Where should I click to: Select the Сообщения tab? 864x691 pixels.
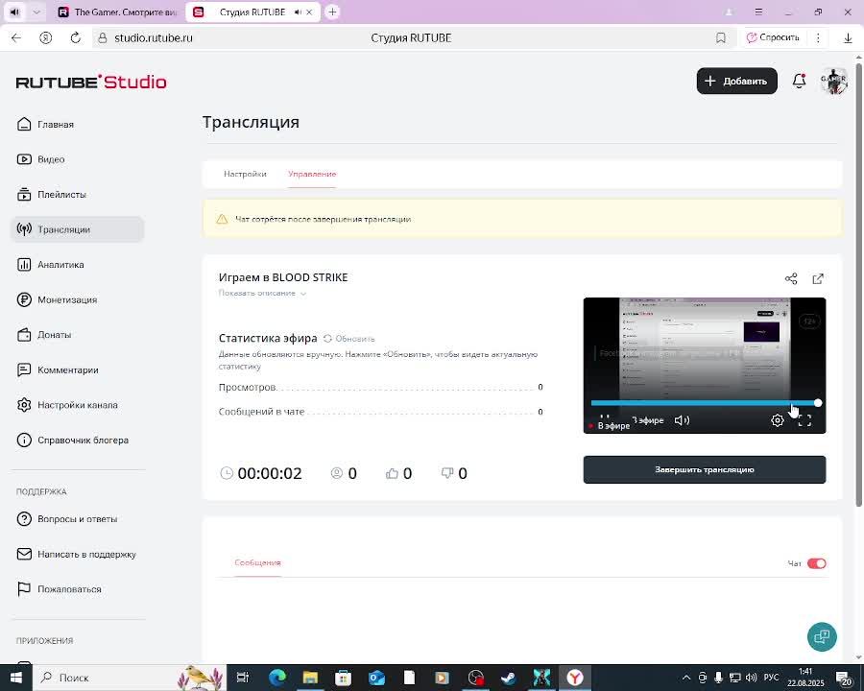(x=258, y=562)
